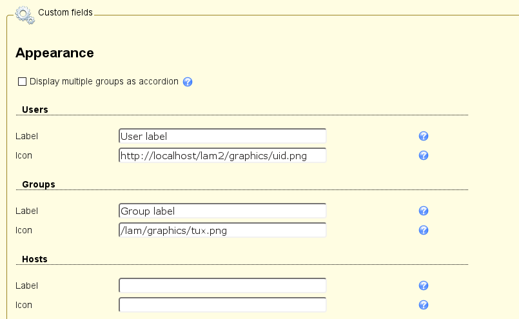
Task: Select the Users section heading
Action: [35, 110]
